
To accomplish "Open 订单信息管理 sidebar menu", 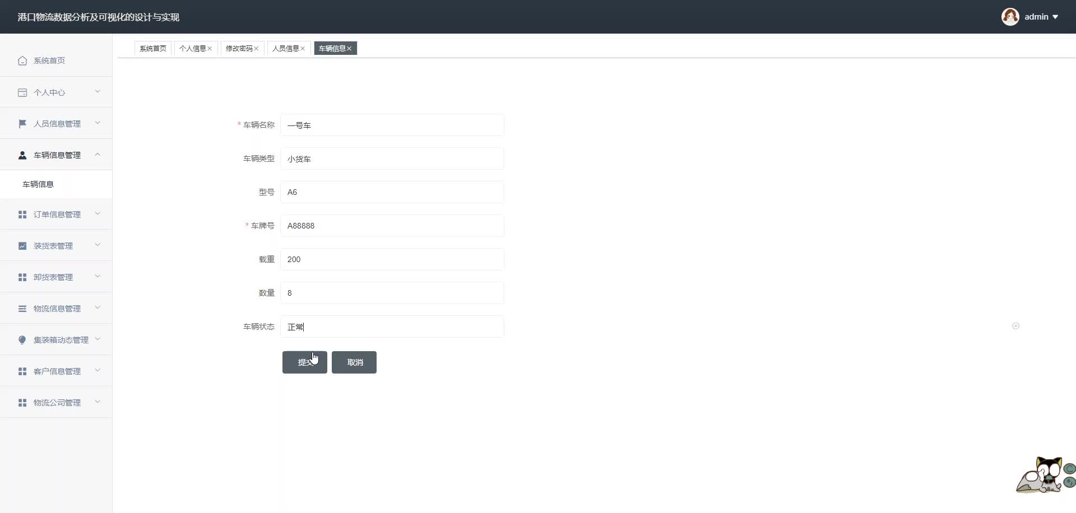I will 56,214.
